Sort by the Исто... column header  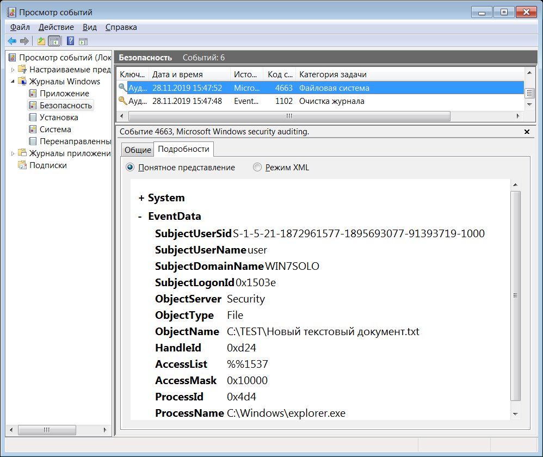pos(246,75)
